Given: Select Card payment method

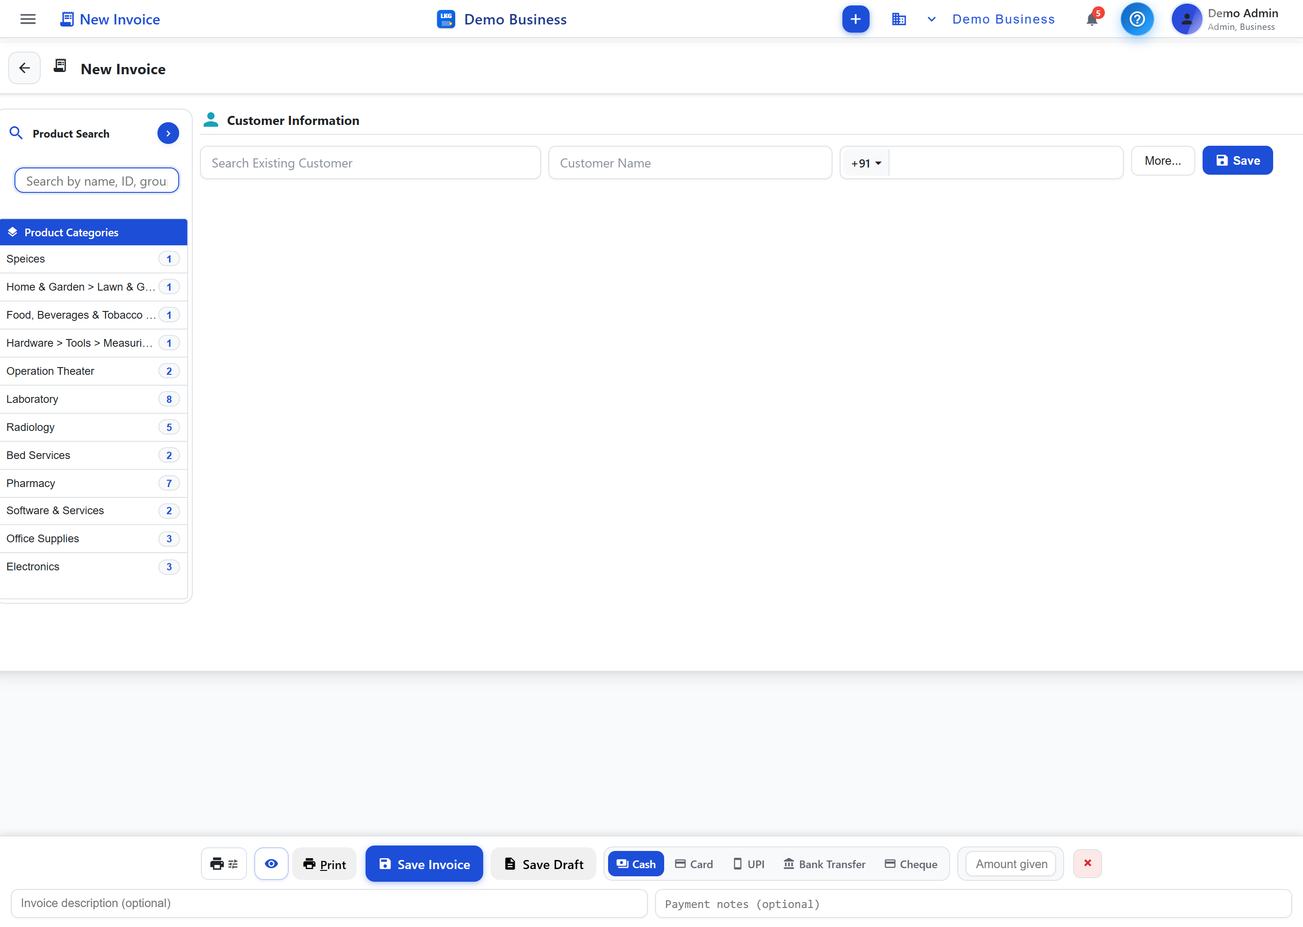Looking at the screenshot, I should coord(694,864).
